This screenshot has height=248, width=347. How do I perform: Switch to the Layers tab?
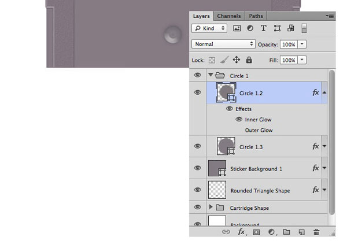coord(201,16)
